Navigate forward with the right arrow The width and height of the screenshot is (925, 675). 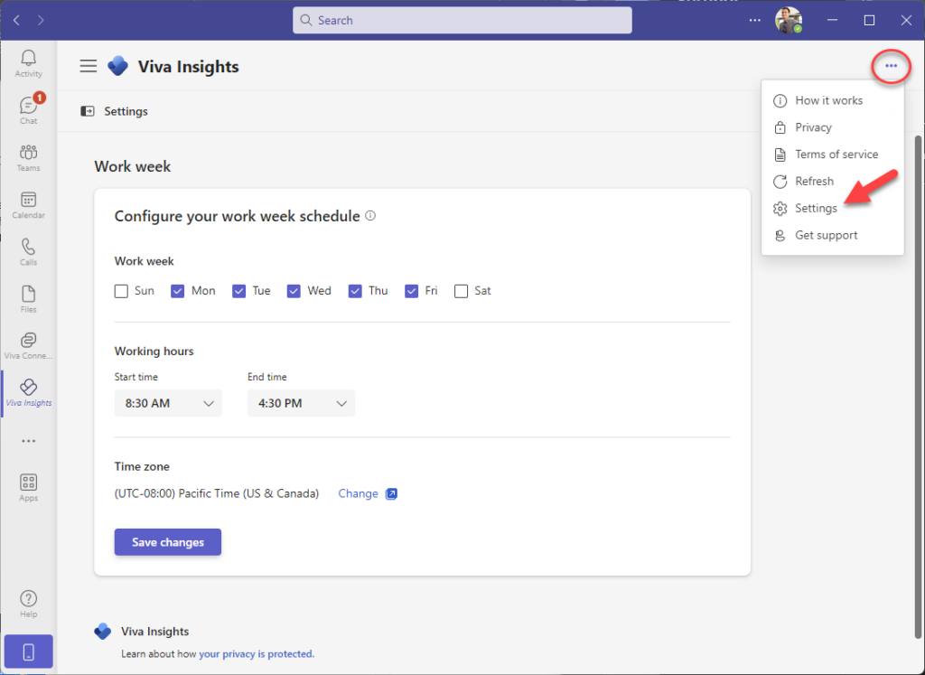(41, 20)
